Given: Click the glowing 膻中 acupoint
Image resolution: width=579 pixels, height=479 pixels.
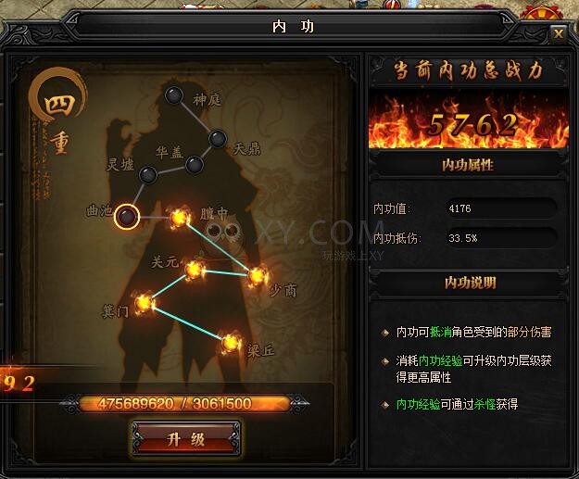Looking at the screenshot, I should (x=180, y=218).
